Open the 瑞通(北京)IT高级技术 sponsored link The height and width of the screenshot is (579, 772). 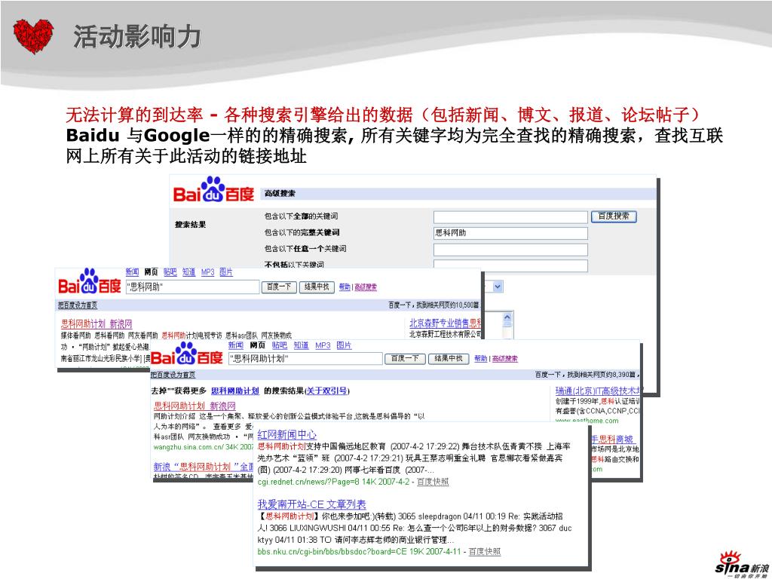point(597,391)
